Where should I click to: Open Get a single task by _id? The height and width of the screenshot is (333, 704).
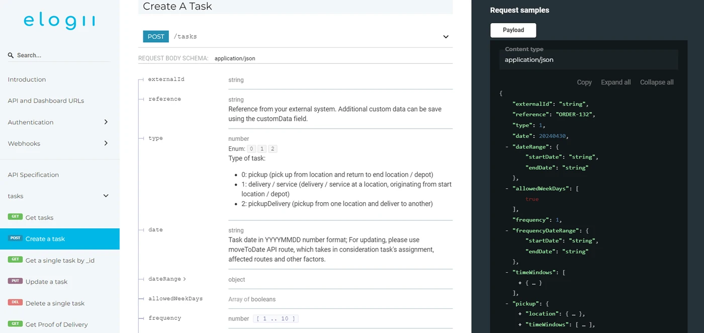pos(60,261)
